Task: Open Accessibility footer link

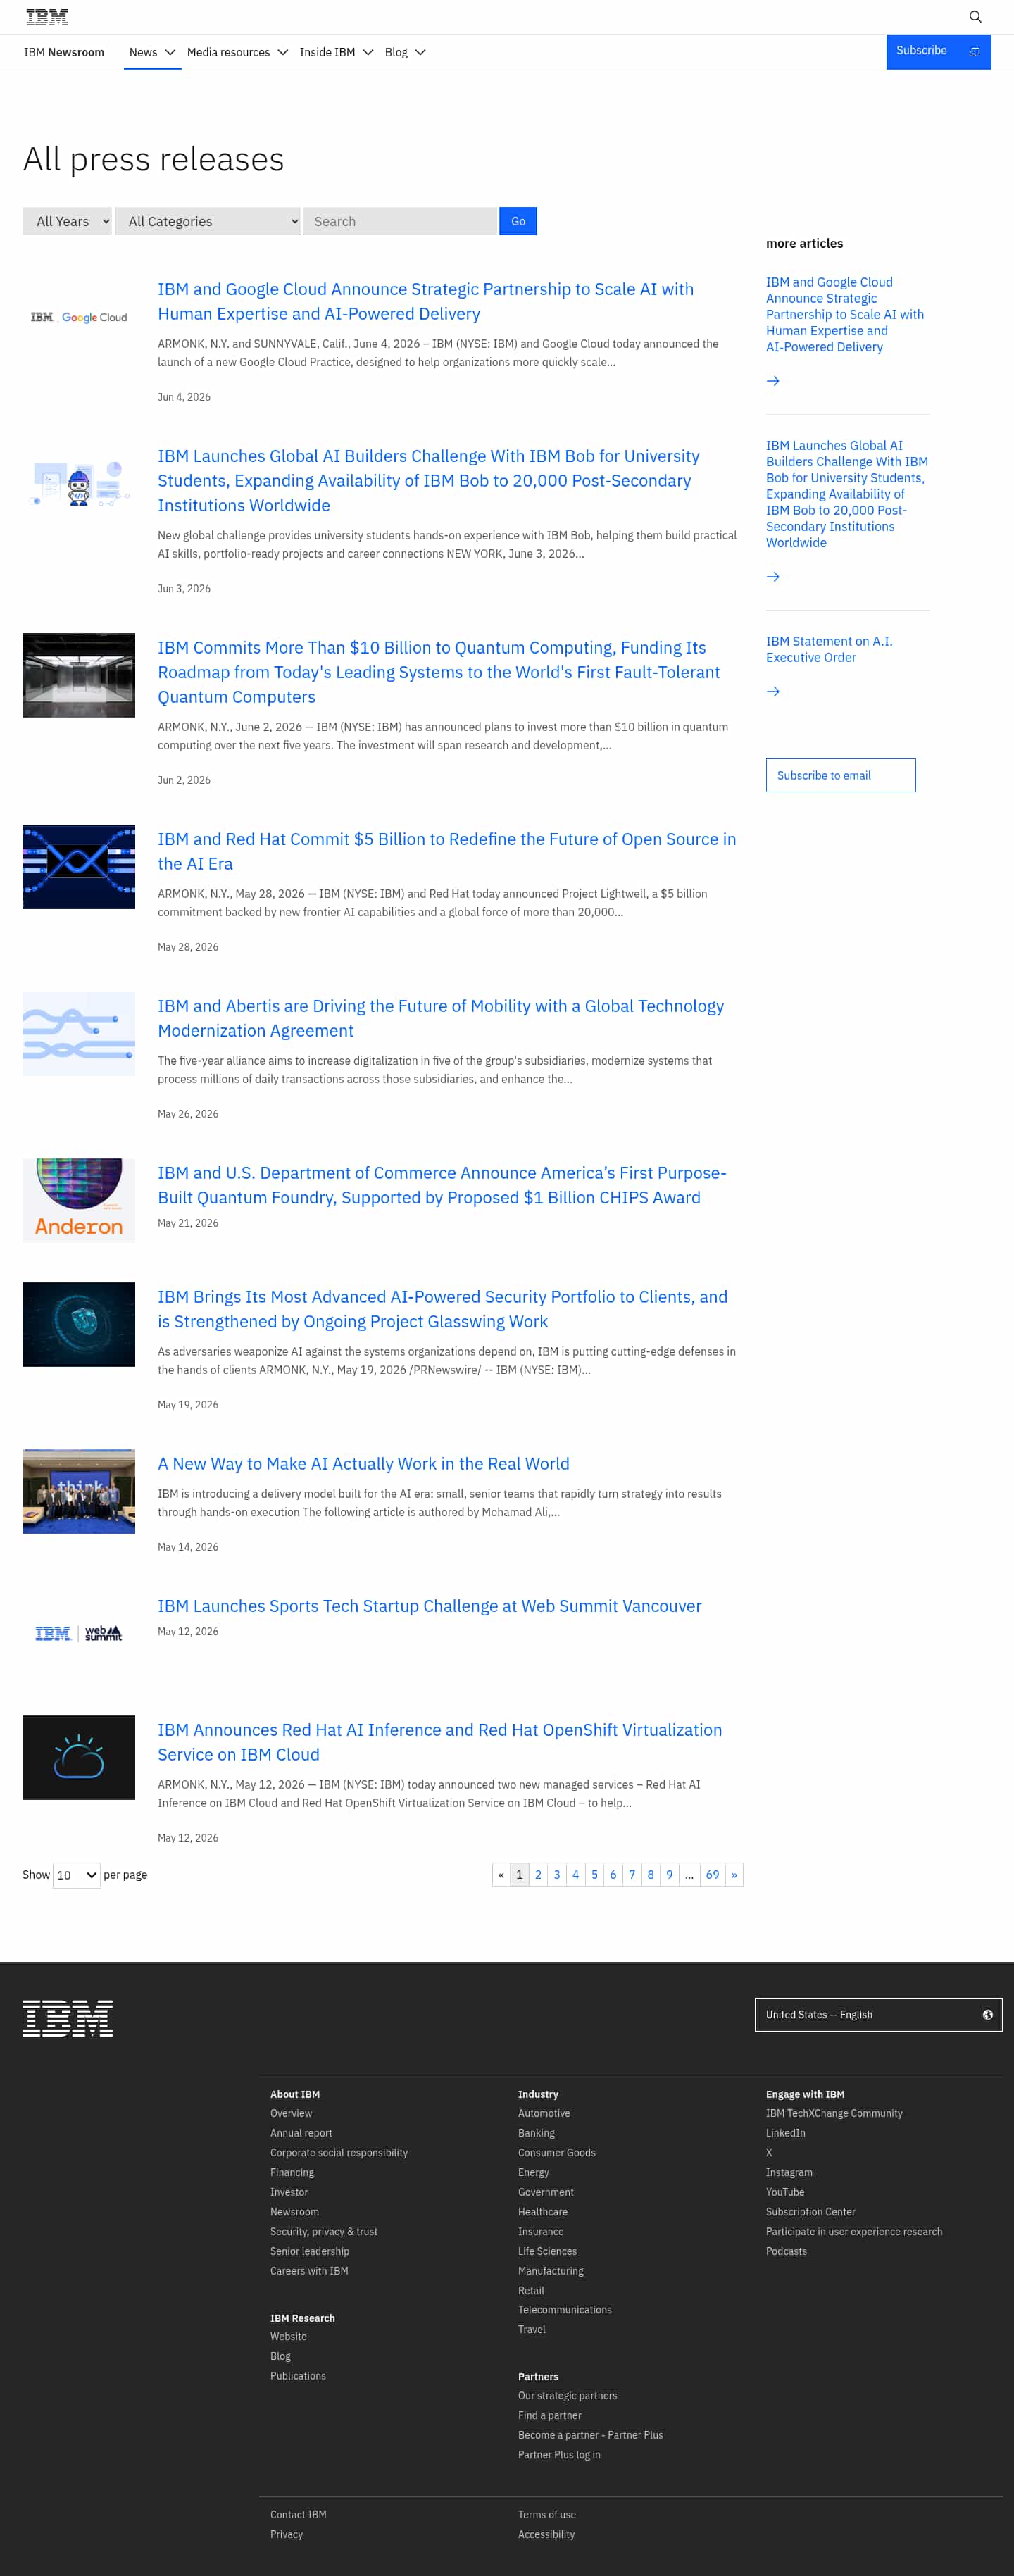Action: [546, 2535]
